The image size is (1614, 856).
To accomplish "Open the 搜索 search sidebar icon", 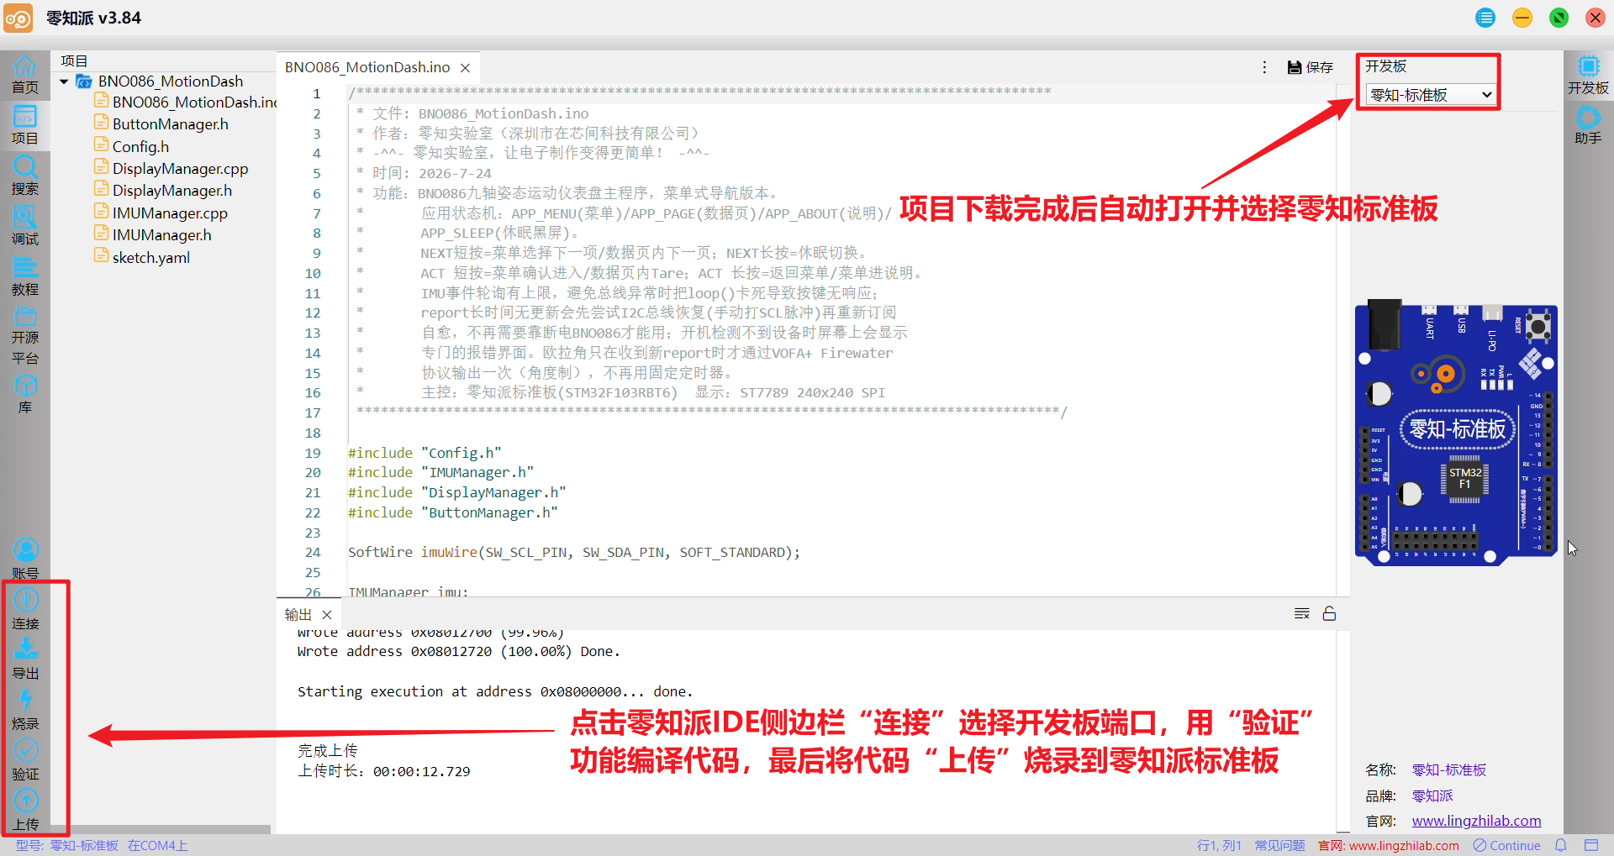I will tap(24, 176).
